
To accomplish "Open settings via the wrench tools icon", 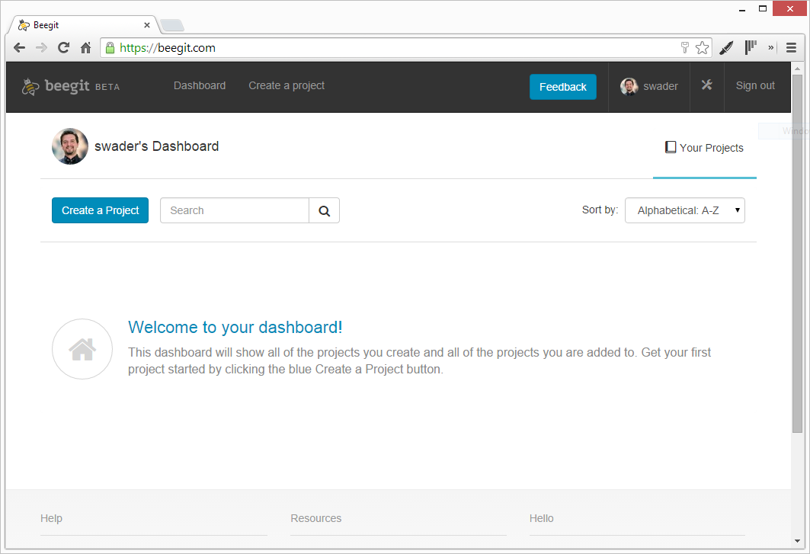I will pos(706,85).
